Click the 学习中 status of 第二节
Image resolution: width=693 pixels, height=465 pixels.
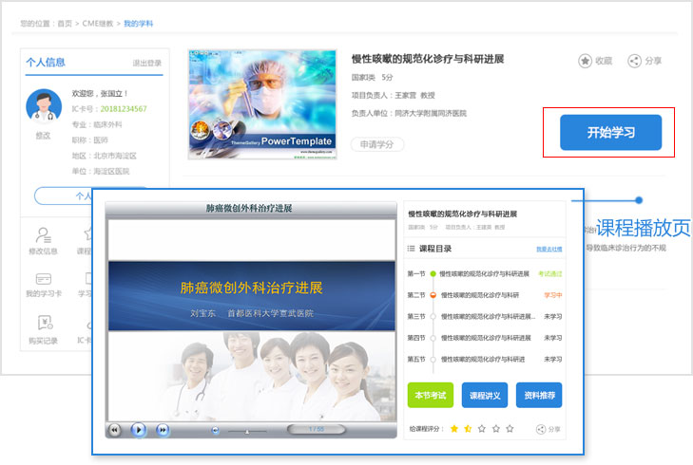pos(553,295)
